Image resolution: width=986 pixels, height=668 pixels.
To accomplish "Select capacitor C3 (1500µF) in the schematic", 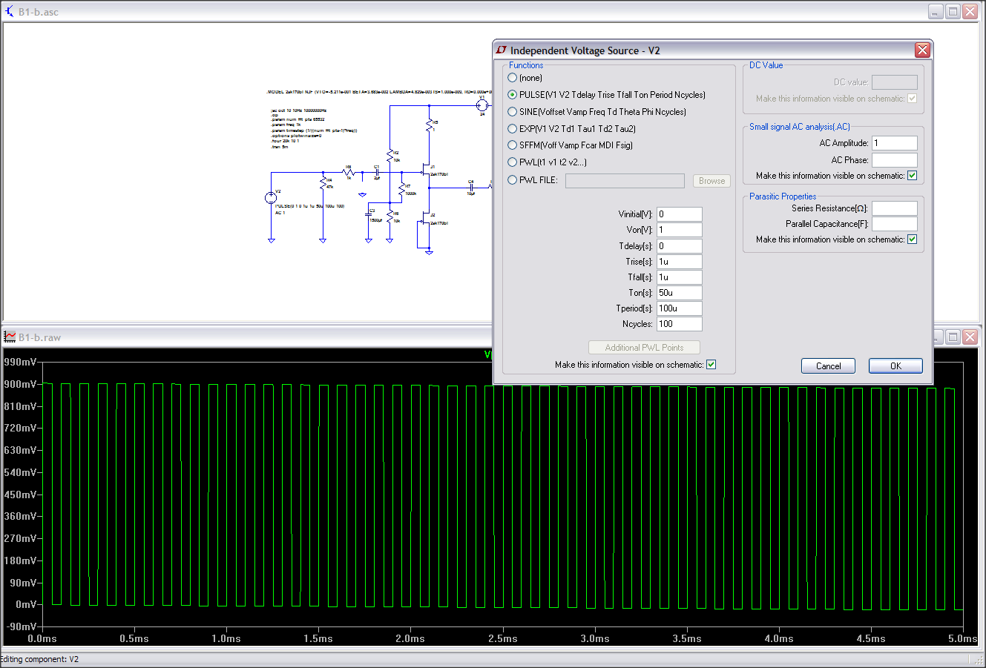I will 368,214.
